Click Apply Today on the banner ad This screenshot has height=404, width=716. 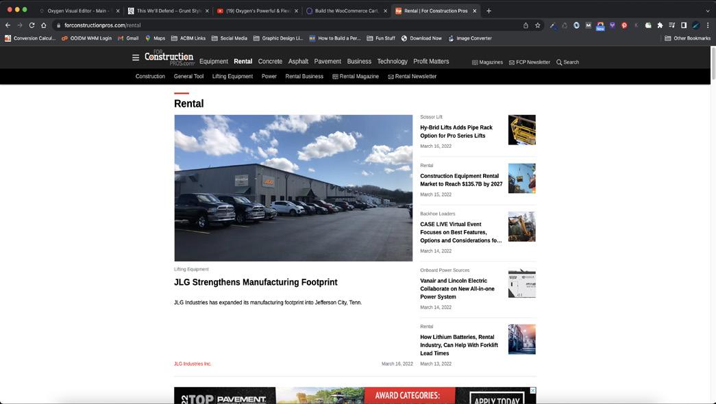(497, 398)
